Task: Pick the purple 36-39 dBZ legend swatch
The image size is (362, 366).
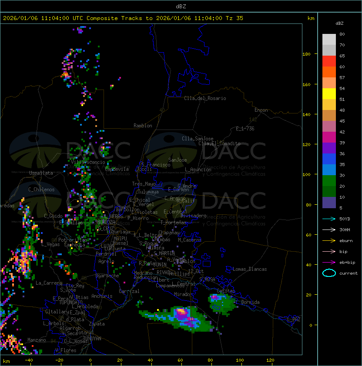Action: (x=329, y=148)
